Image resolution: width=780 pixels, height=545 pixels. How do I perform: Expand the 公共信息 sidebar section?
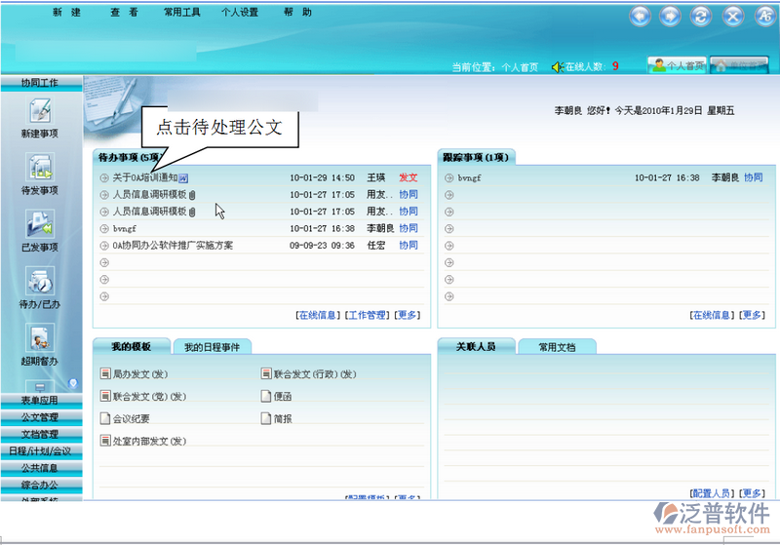40,467
